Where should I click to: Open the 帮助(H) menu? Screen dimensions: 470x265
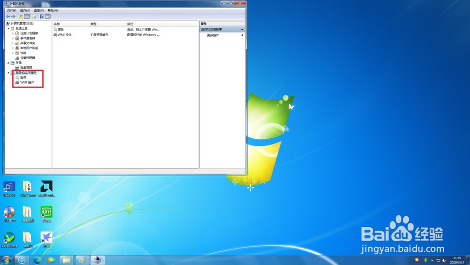coord(53,10)
